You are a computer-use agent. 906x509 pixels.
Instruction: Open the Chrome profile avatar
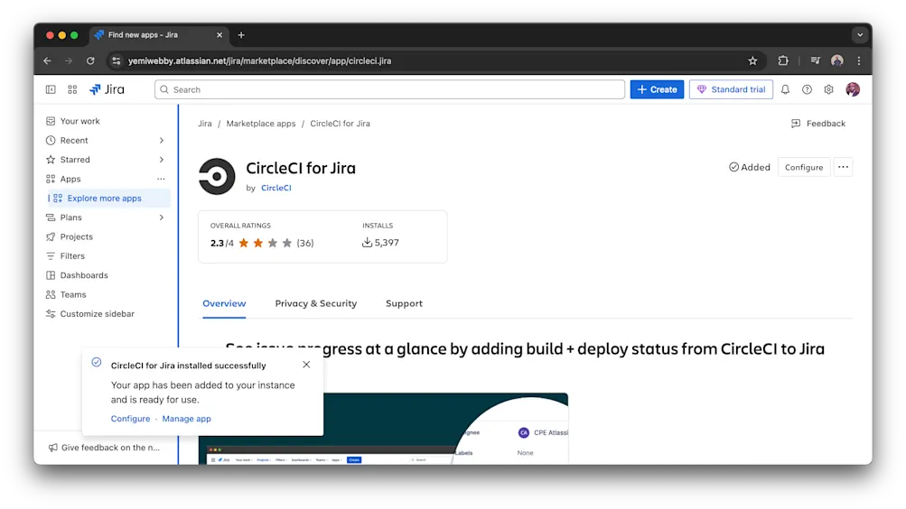click(836, 60)
